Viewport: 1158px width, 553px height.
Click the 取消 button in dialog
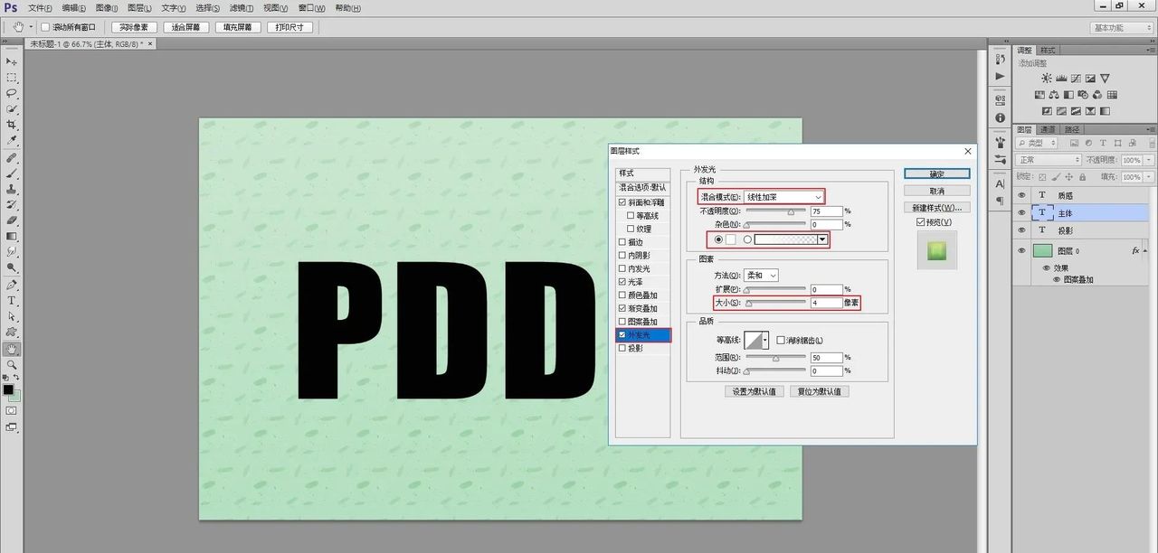click(937, 191)
